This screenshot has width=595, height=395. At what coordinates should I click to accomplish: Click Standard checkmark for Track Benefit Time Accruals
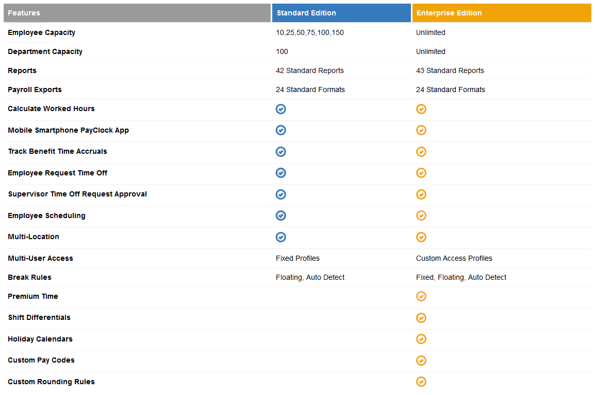click(281, 152)
